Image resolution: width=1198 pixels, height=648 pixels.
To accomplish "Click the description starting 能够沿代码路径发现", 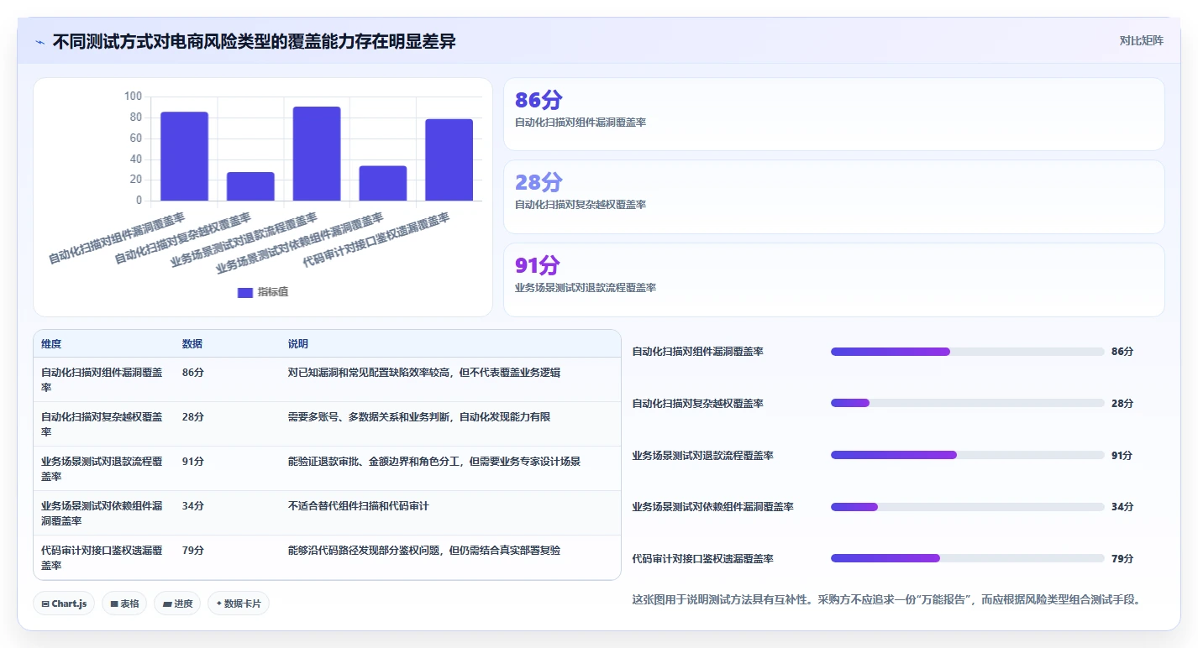I will coord(424,551).
